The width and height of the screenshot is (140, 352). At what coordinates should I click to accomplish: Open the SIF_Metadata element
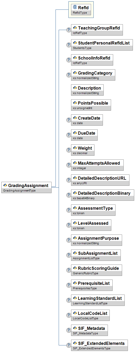point(89,330)
